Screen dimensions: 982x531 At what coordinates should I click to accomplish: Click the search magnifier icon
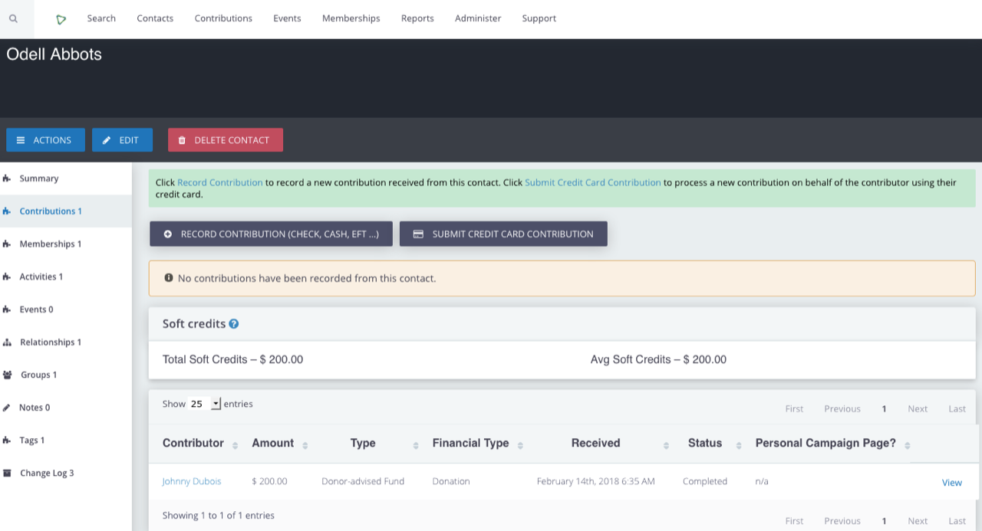[13, 18]
